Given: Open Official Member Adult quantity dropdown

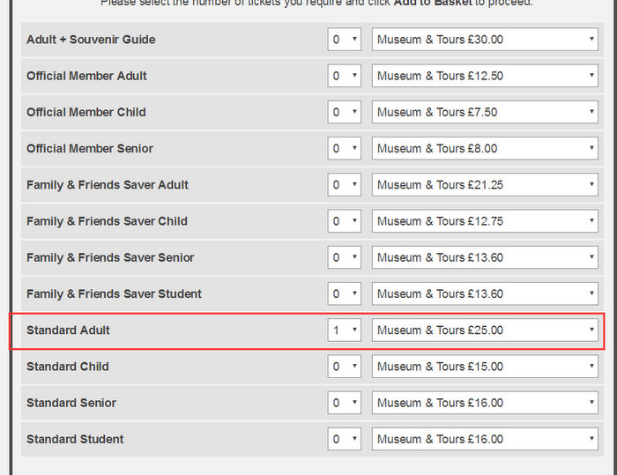Looking at the screenshot, I should click(344, 76).
